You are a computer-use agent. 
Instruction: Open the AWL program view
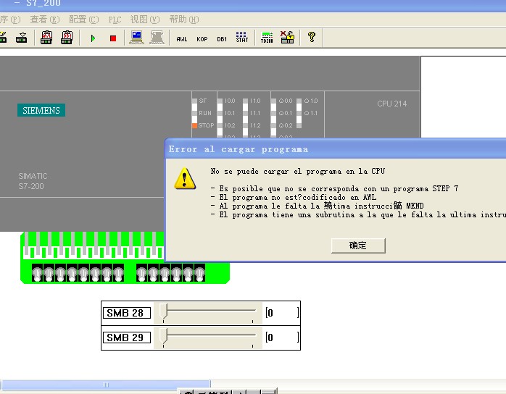click(x=181, y=38)
